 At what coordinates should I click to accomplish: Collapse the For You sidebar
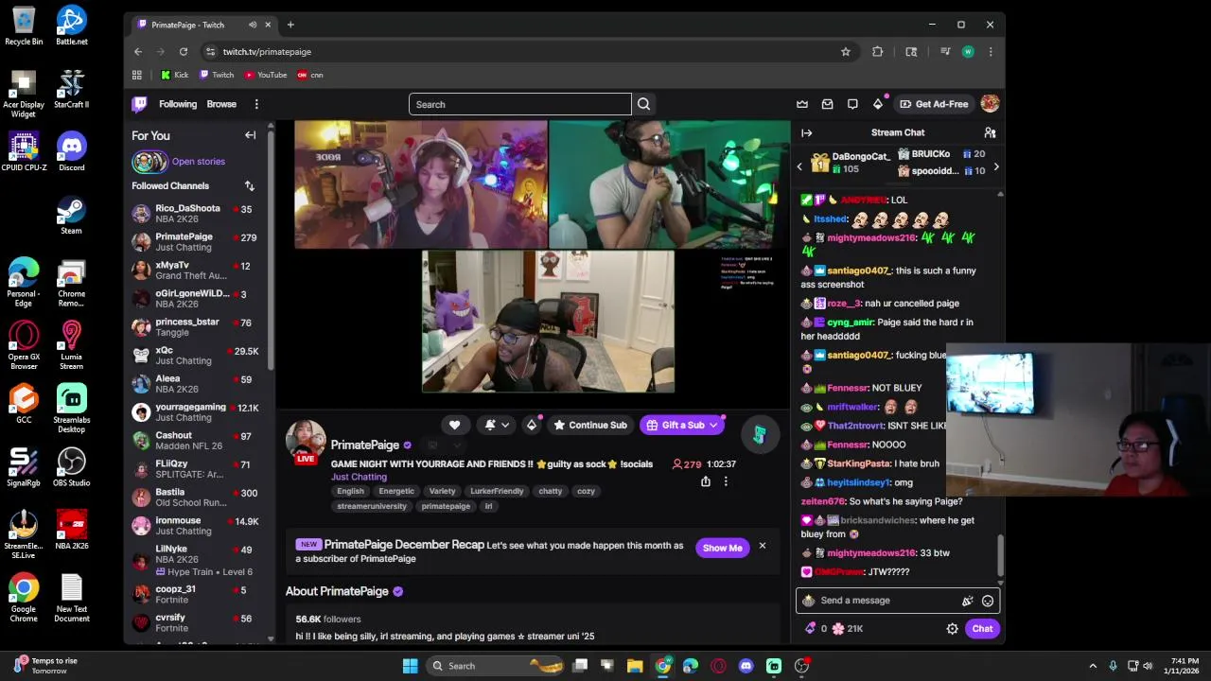coord(251,135)
